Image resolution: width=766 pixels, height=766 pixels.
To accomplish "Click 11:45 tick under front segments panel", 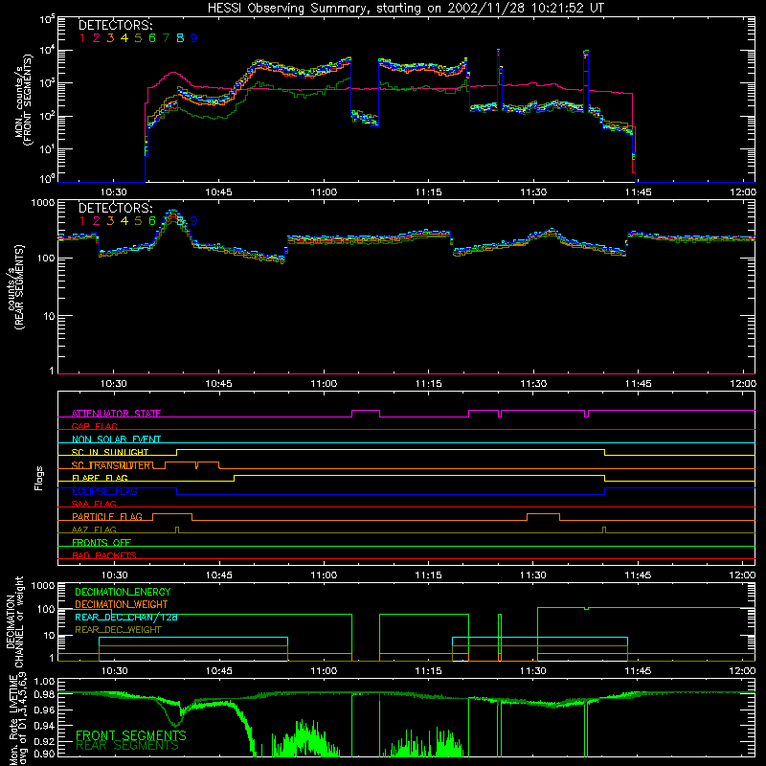I will pyautogui.click(x=638, y=192).
